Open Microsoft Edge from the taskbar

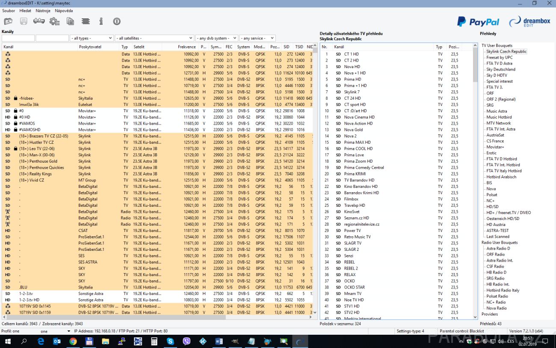[x=41, y=341]
